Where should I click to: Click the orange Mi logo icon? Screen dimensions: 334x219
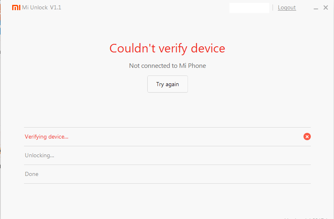point(16,8)
